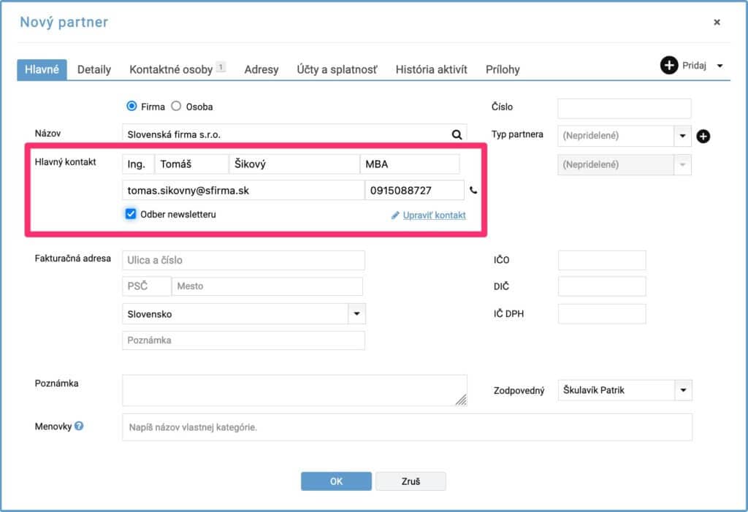Click the Názov field with Slovenská firma s.r.o.
Viewport: 748px width, 512px height.
pos(294,134)
